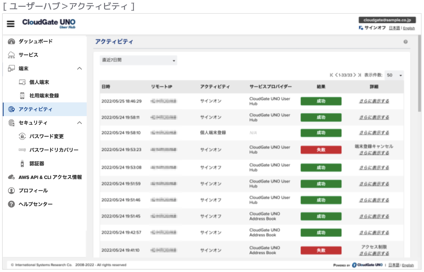Click さらに表示する for 19:58:10 row
The height and width of the screenshot is (272, 424).
374,133
